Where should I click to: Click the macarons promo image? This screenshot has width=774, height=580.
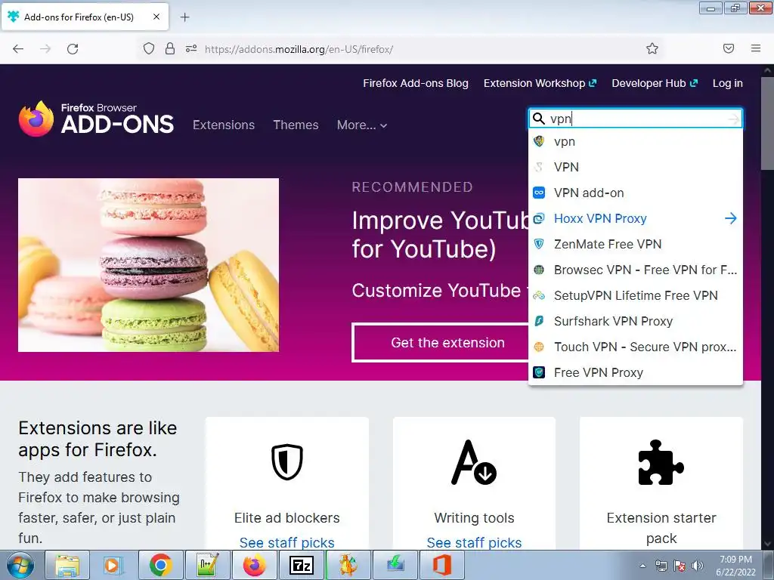pyautogui.click(x=149, y=265)
